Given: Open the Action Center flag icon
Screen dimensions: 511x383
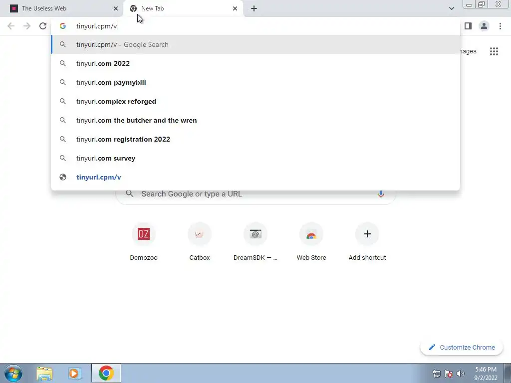Looking at the screenshot, I should coord(449,374).
